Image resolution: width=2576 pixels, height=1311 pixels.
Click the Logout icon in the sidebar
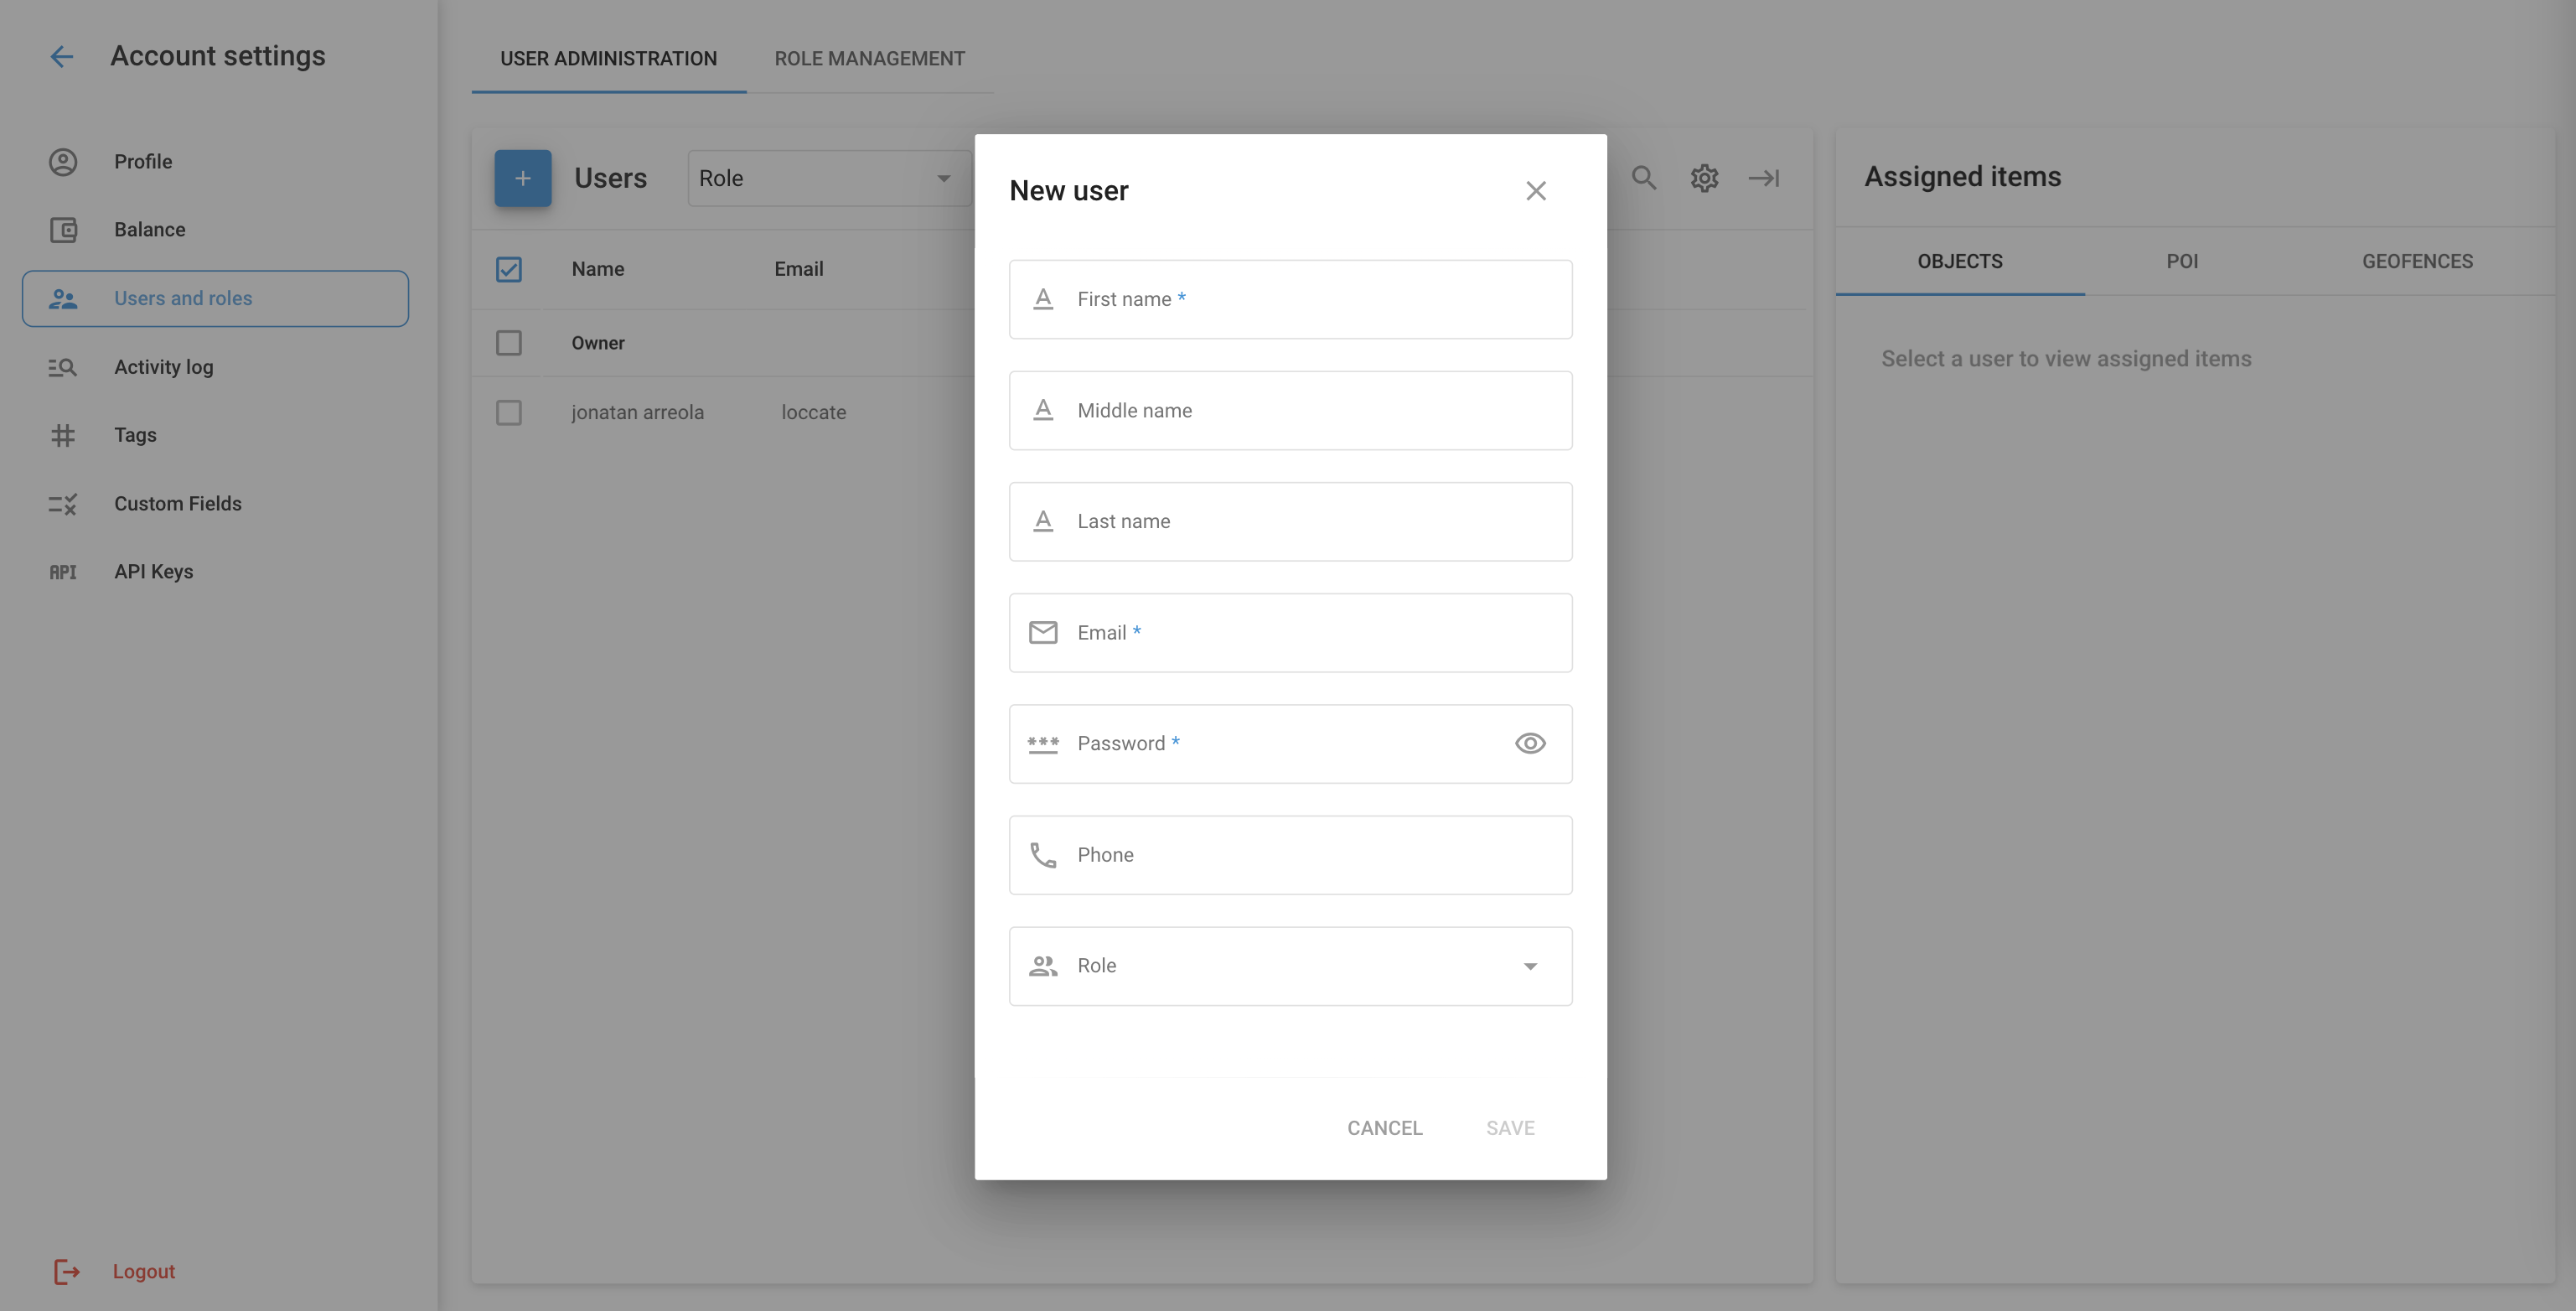66,1272
